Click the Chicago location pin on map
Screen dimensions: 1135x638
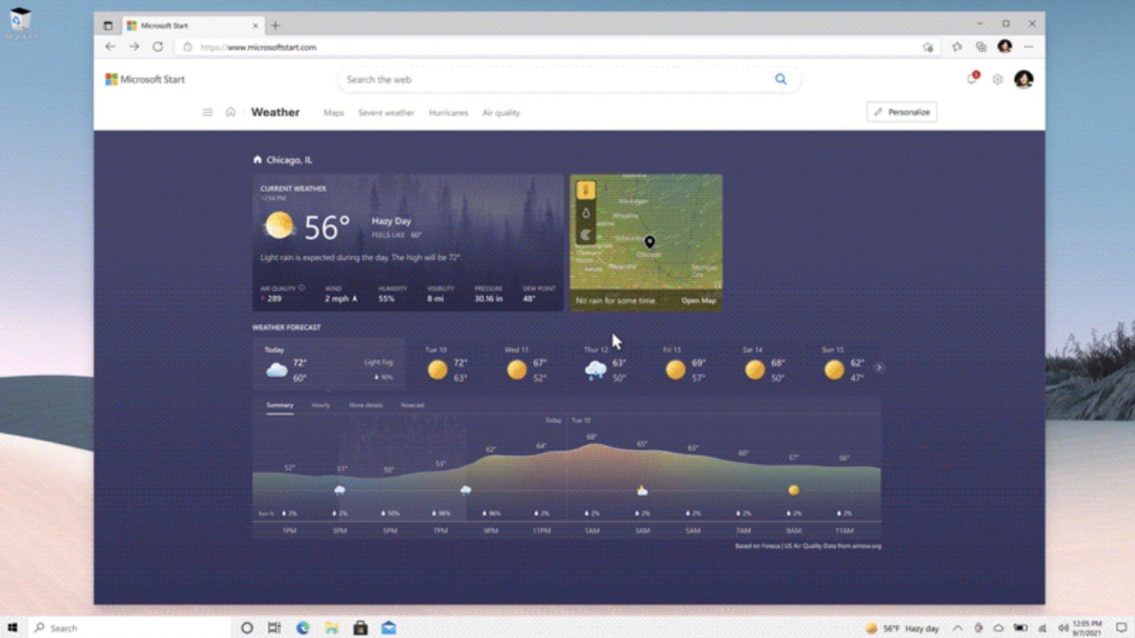pos(650,242)
